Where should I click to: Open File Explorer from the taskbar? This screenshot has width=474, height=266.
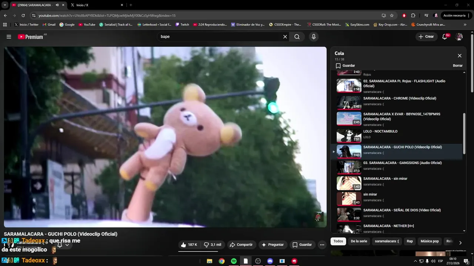pyautogui.click(x=210, y=261)
